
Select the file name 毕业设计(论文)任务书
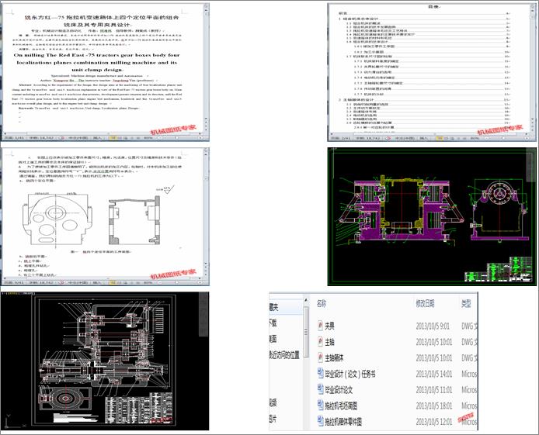(350, 374)
